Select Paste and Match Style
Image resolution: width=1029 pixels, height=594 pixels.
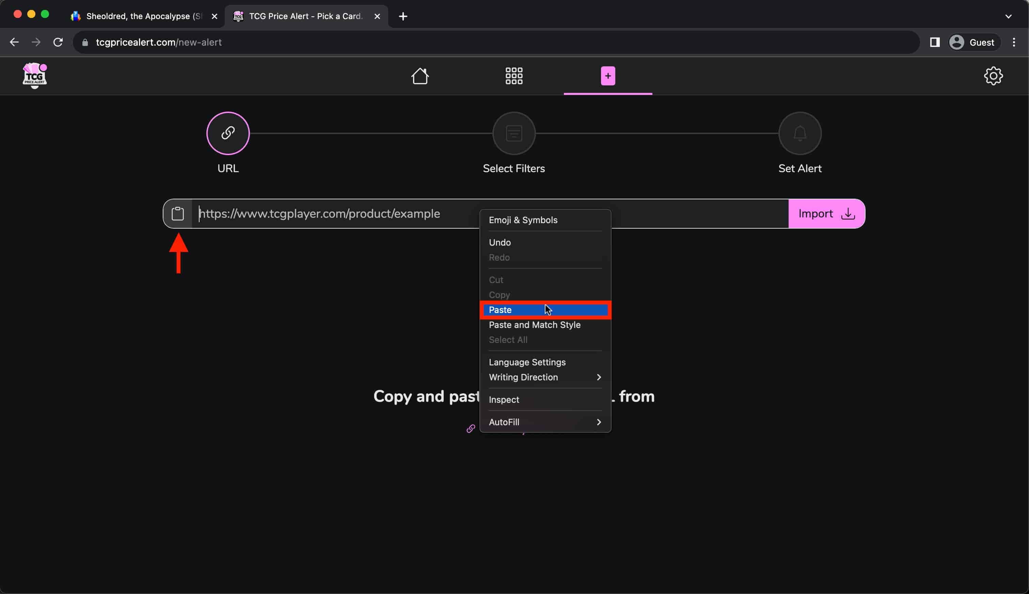pyautogui.click(x=545, y=325)
